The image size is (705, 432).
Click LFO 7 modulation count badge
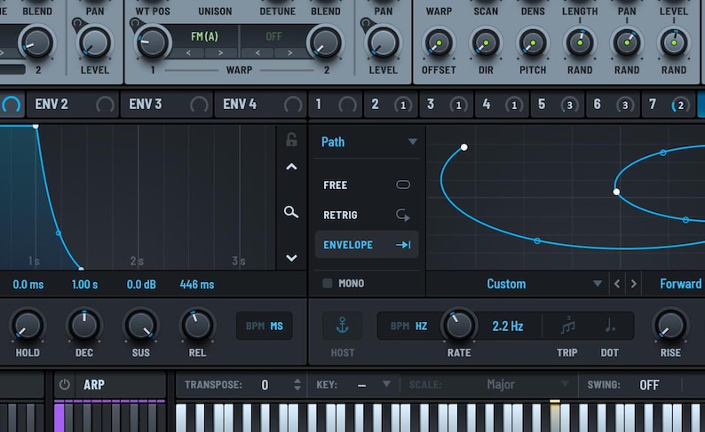coord(680,105)
